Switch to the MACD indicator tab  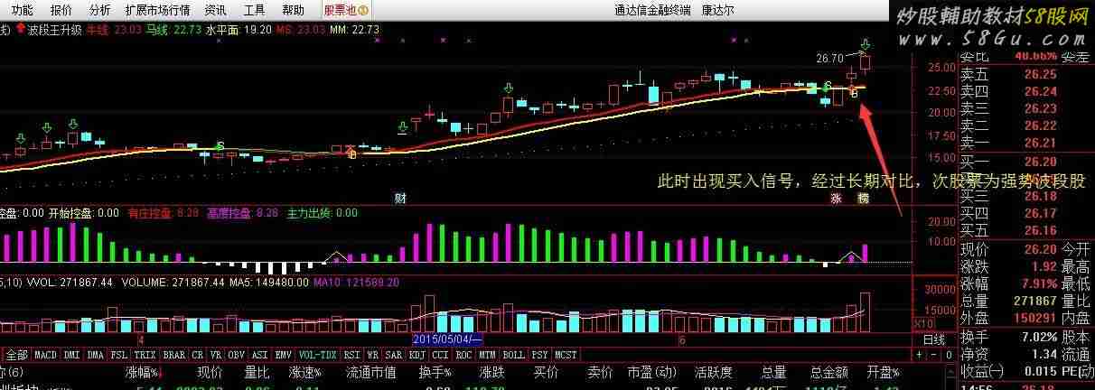pos(46,355)
